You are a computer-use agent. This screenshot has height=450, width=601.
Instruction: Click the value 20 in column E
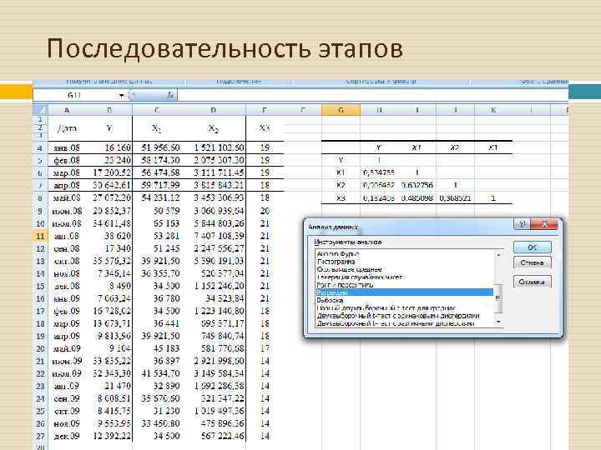tap(265, 211)
